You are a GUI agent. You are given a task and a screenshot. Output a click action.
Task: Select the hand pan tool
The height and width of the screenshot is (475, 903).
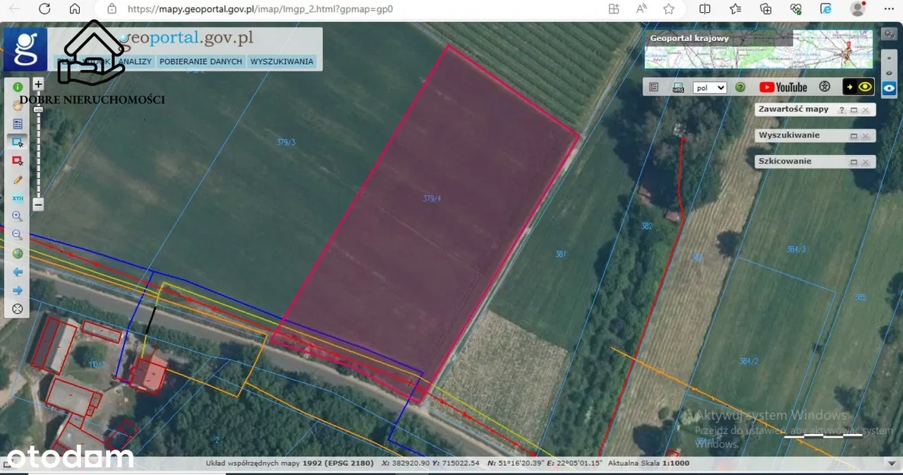click(x=18, y=105)
